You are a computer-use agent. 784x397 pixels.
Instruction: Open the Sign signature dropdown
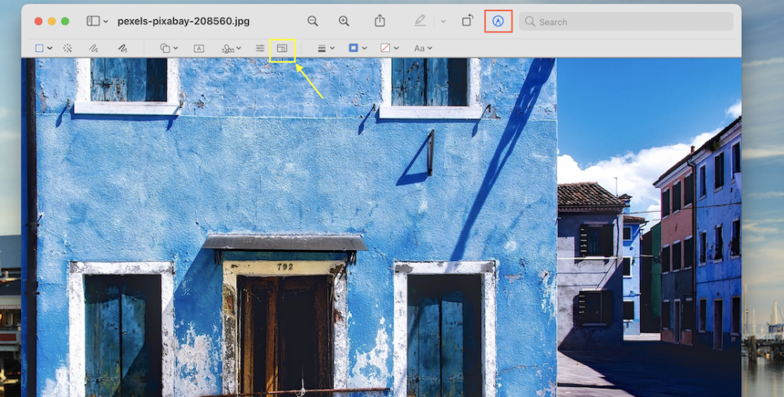[x=230, y=48]
